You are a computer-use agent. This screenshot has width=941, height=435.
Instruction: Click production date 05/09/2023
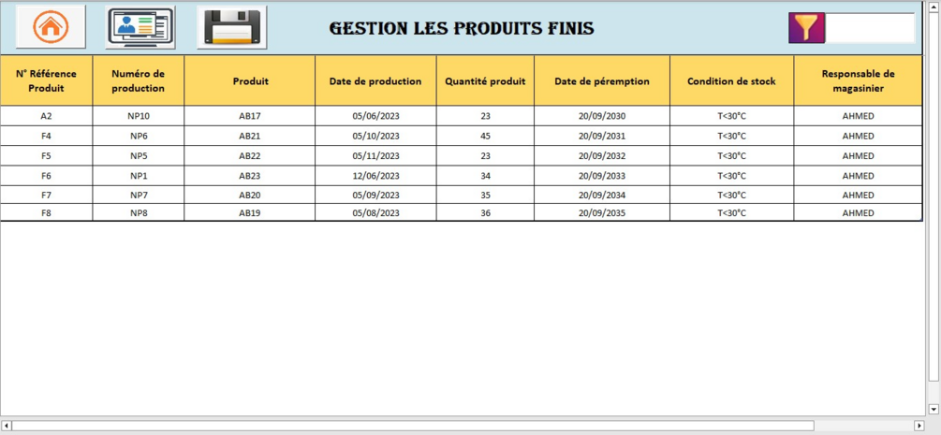pyautogui.click(x=375, y=195)
